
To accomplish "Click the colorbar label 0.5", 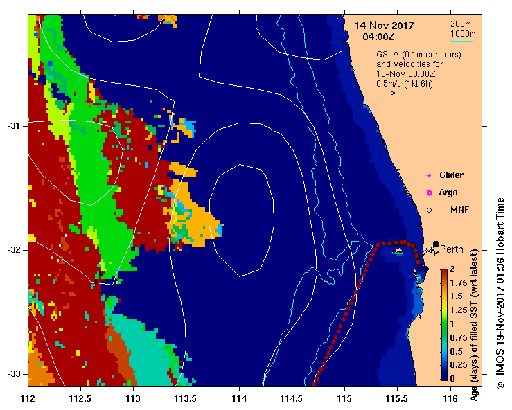I will [456, 352].
